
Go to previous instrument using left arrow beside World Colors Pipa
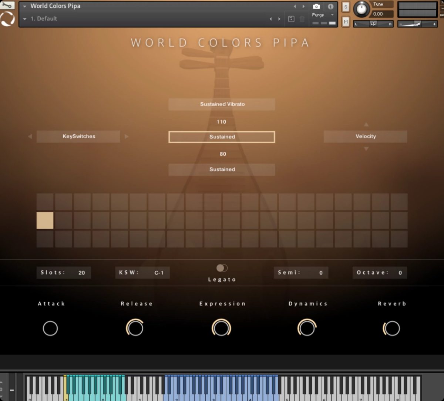point(295,6)
